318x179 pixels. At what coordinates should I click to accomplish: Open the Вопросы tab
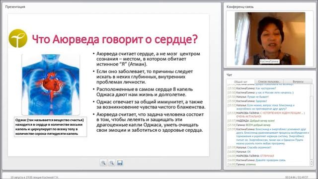298,82
